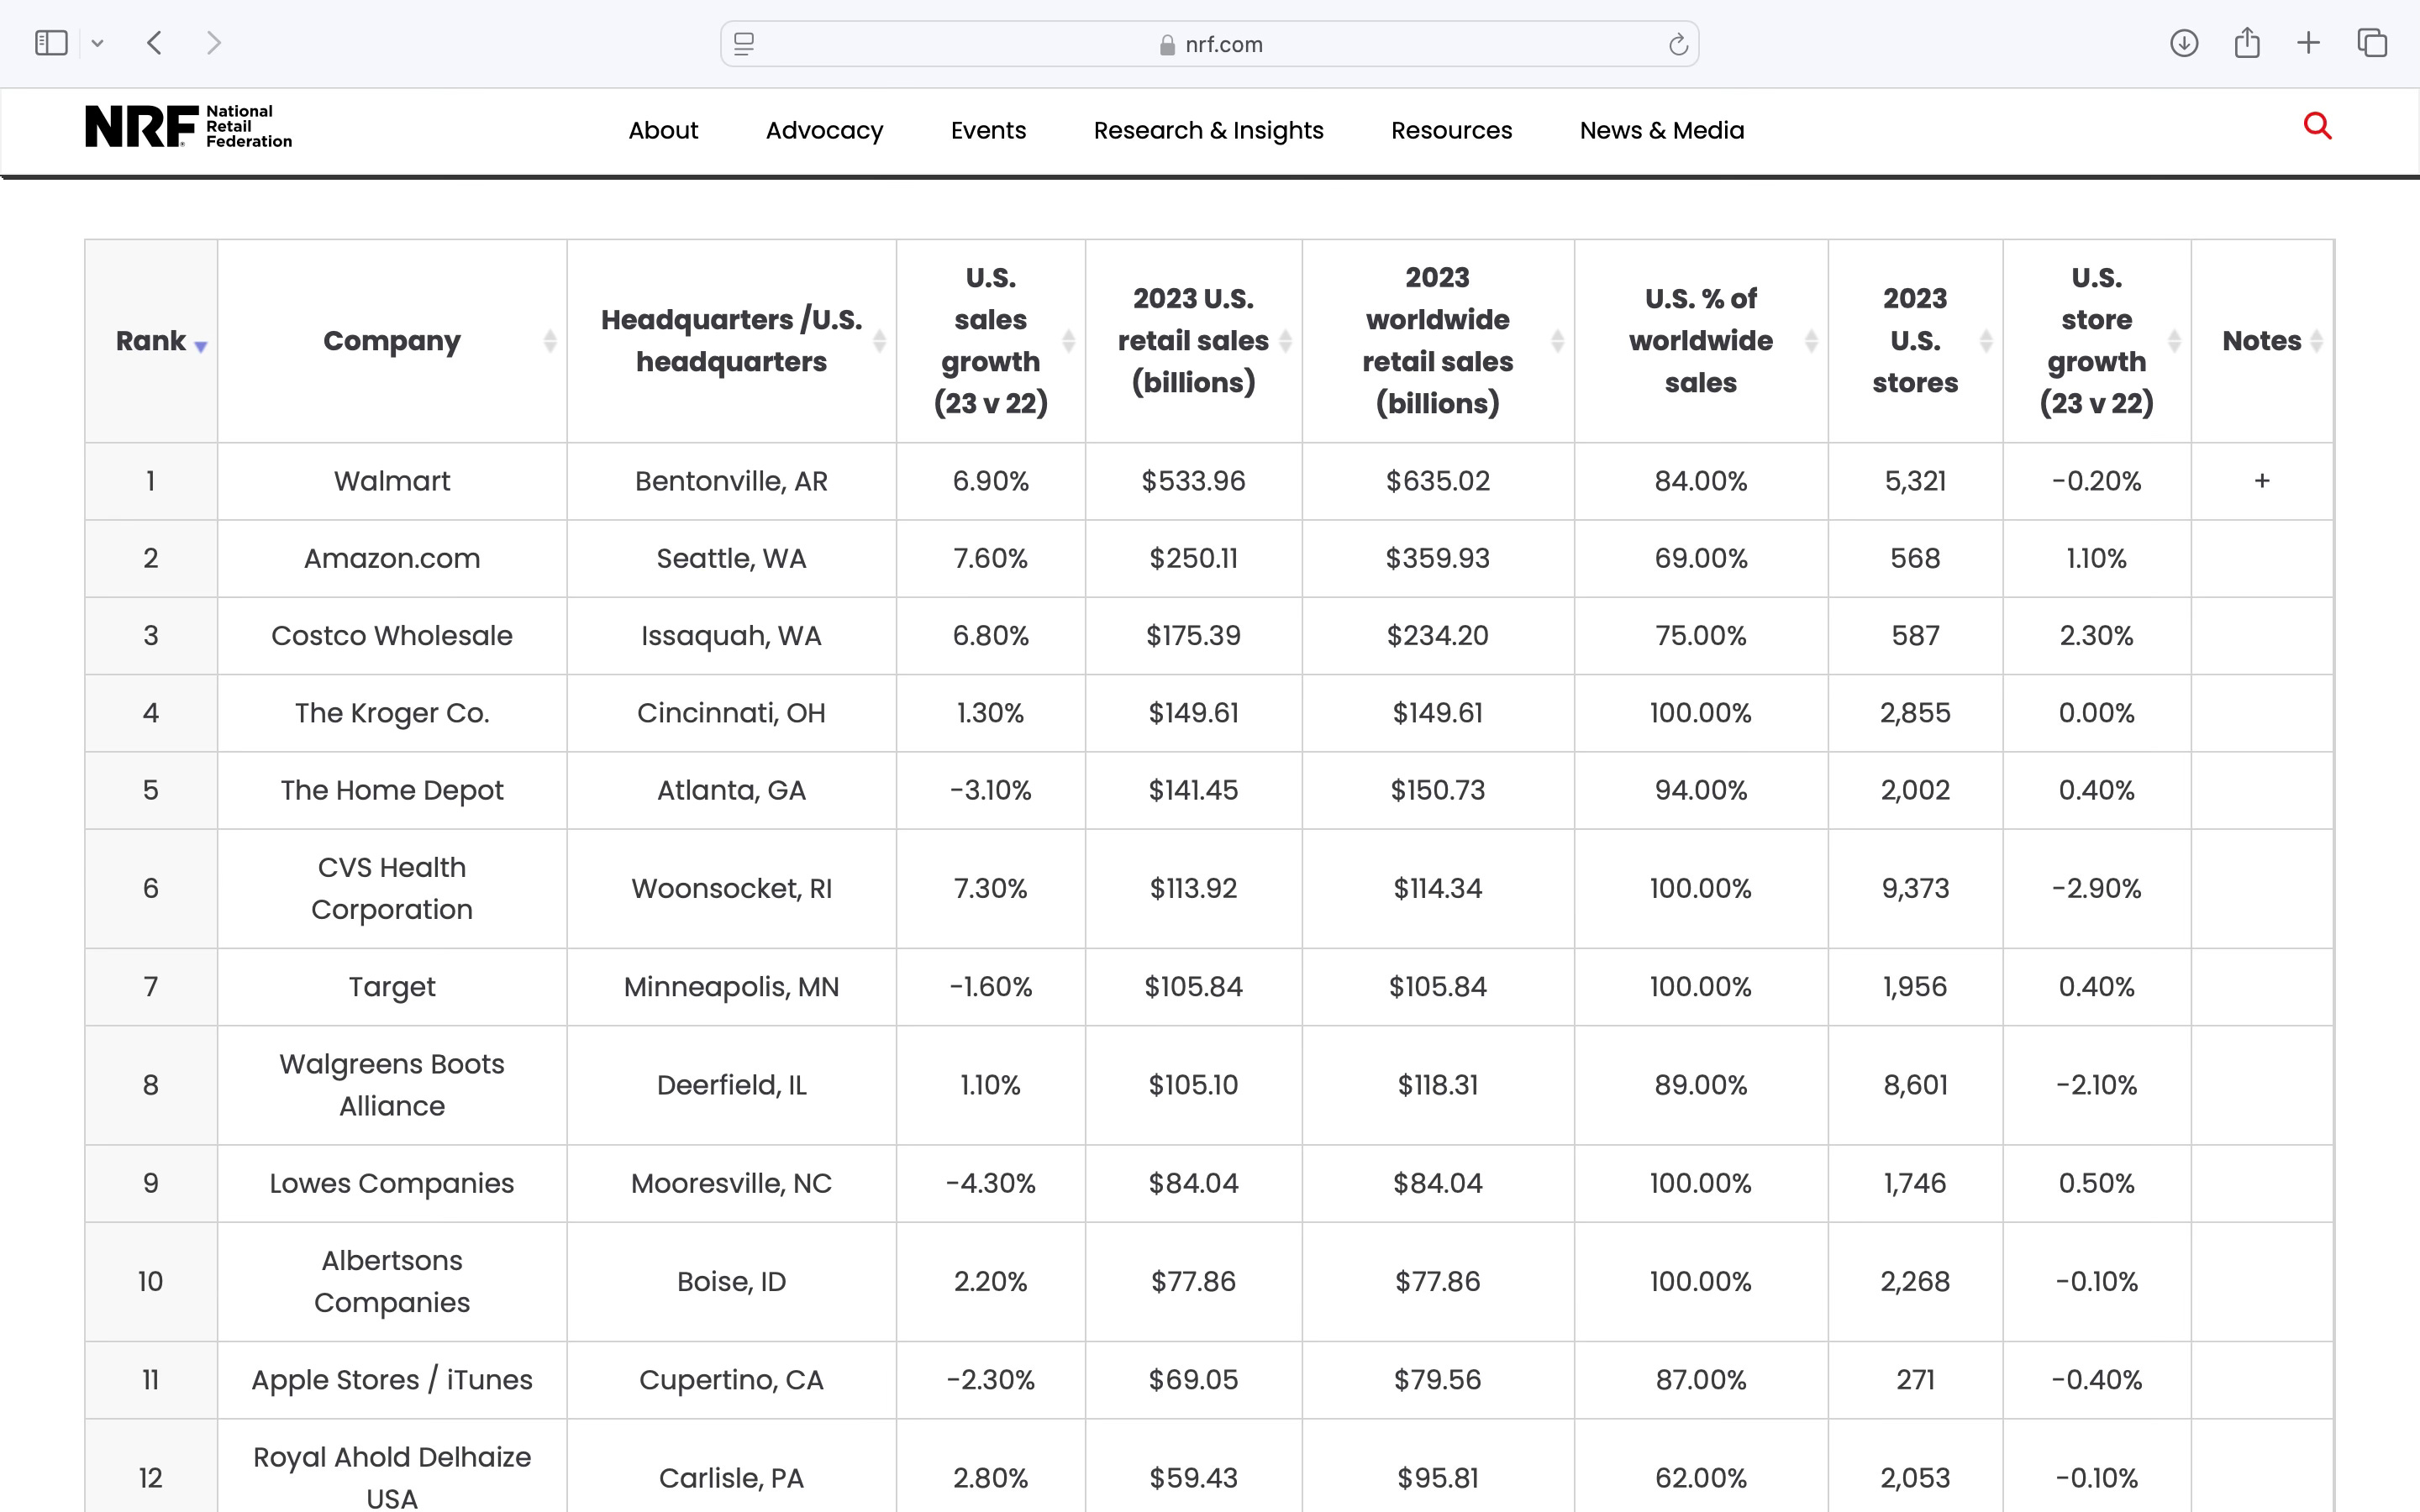This screenshot has height=1512, width=2420.
Task: Click the 5,321 U.S. stores value
Action: click(x=1915, y=481)
